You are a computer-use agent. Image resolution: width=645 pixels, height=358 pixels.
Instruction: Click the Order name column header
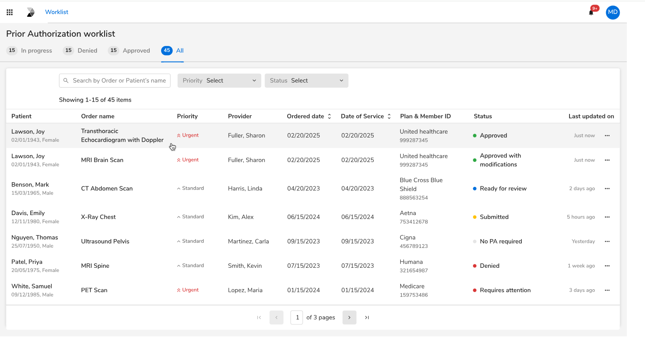click(98, 116)
